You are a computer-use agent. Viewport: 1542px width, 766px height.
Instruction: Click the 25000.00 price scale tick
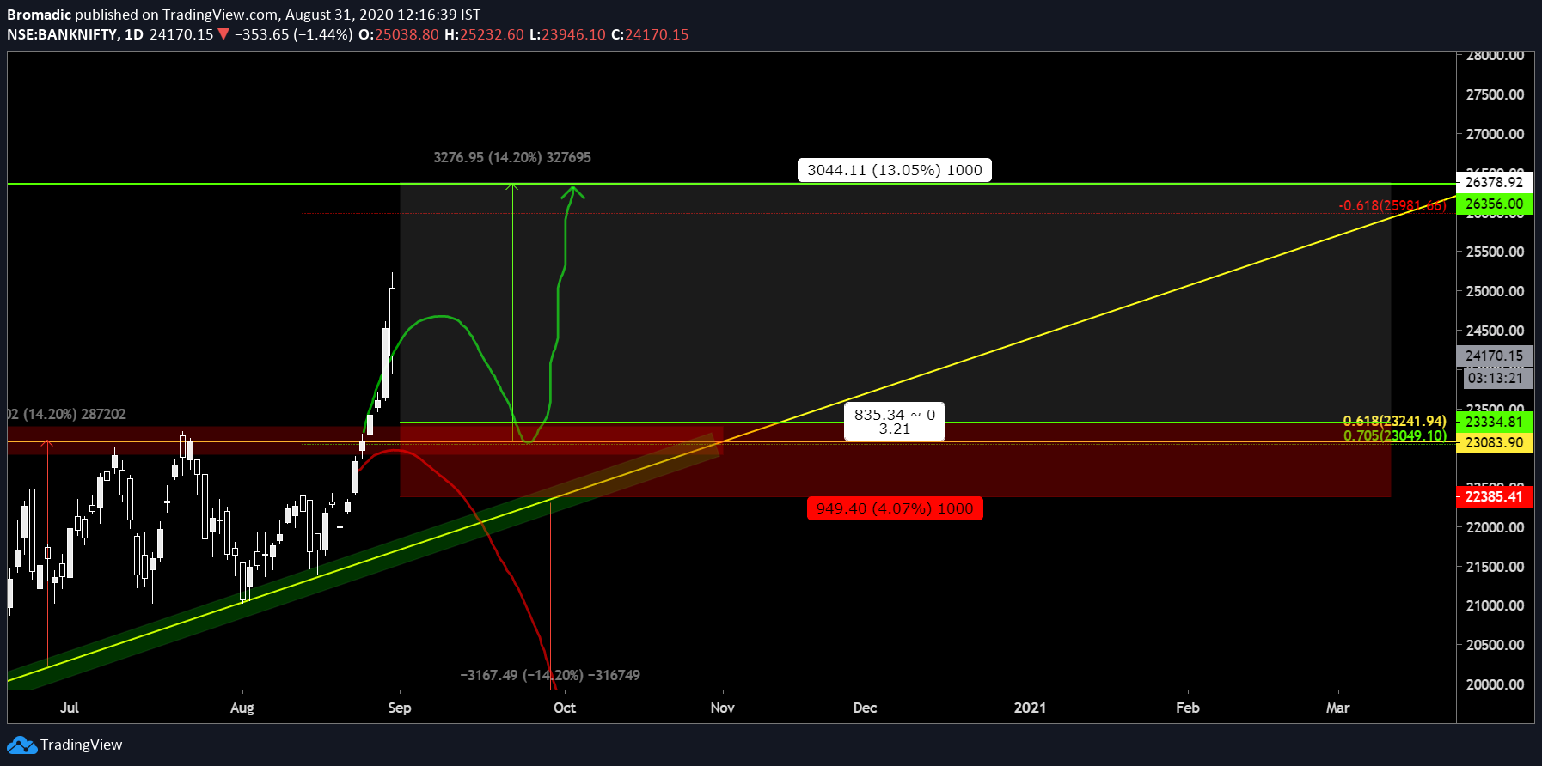pos(1496,291)
